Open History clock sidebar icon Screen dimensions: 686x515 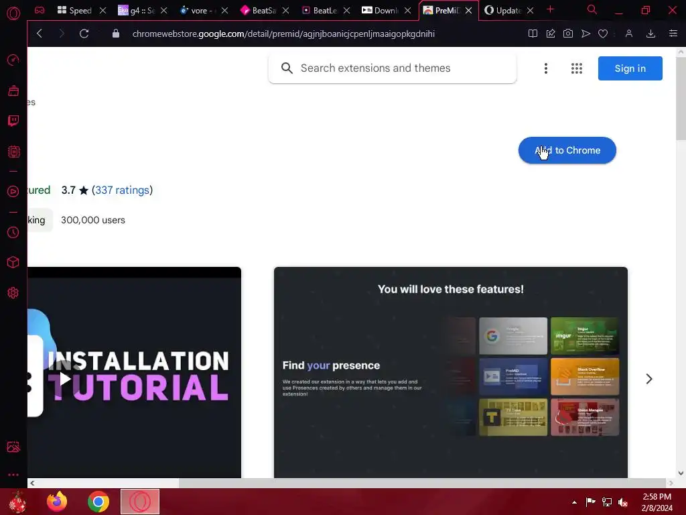pyautogui.click(x=13, y=232)
